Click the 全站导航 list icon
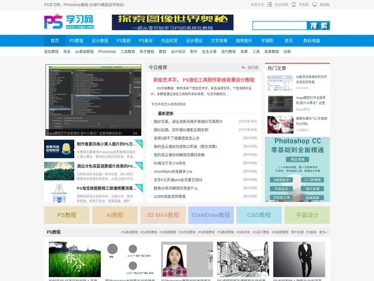This screenshot has width=374, height=281. (x=270, y=5)
